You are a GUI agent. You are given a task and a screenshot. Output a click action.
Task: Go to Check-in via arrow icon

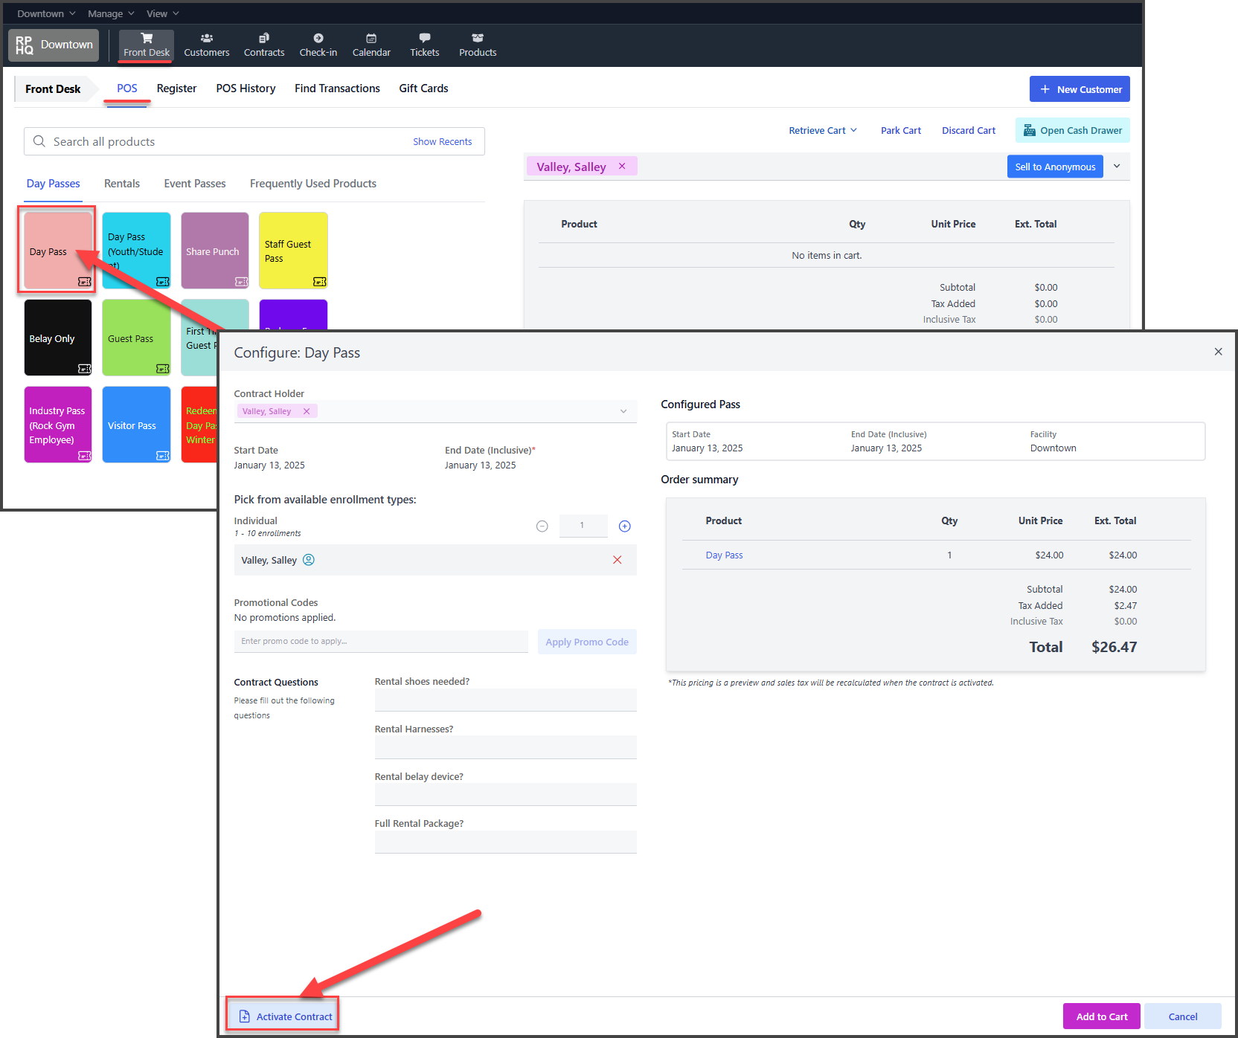[x=318, y=38]
